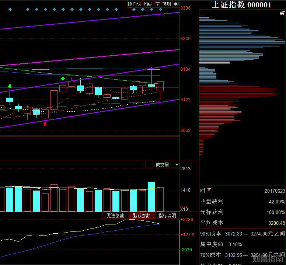Click the X10 volume multiplier label
This screenshot has width=286, height=265.
click(184, 209)
